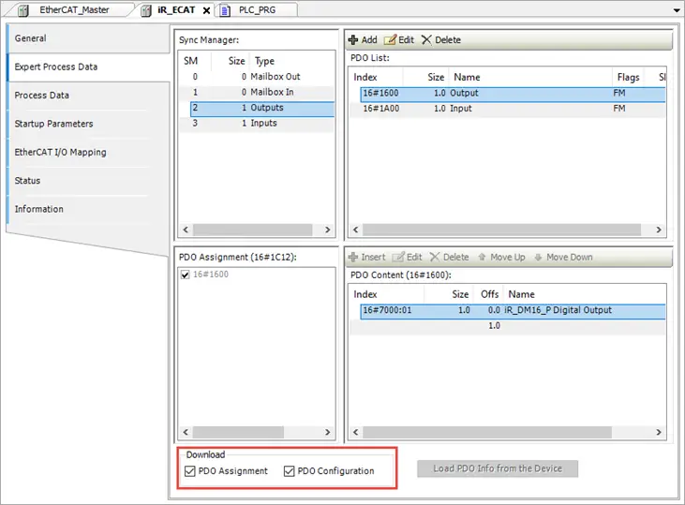685x505 pixels.
Task: Click the Edit pencil icon above PDO Content
Action: pyautogui.click(x=398, y=257)
